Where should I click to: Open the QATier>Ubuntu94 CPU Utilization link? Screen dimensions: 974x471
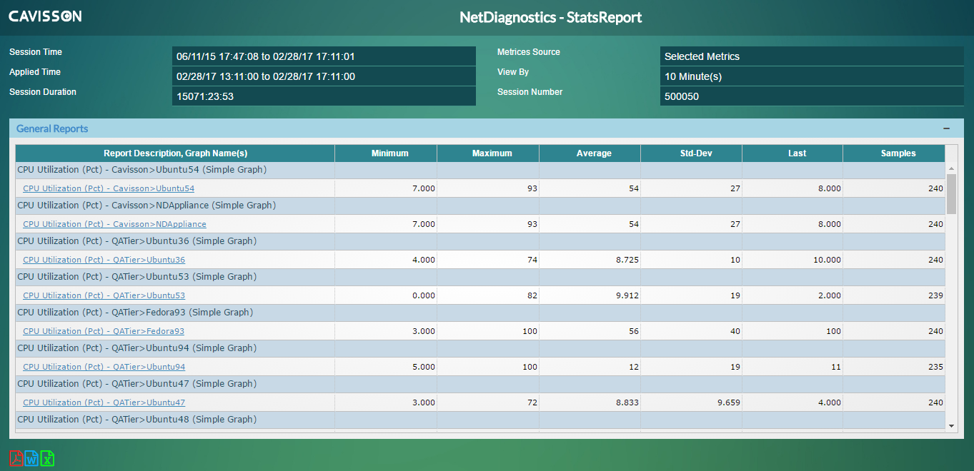104,367
